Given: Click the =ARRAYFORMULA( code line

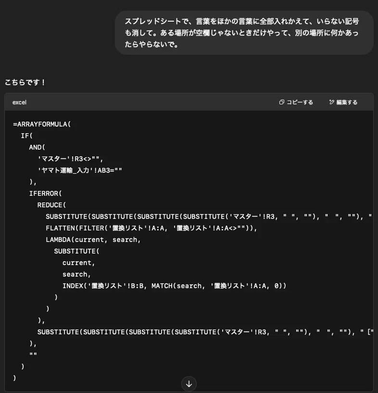Looking at the screenshot, I should pos(42,124).
